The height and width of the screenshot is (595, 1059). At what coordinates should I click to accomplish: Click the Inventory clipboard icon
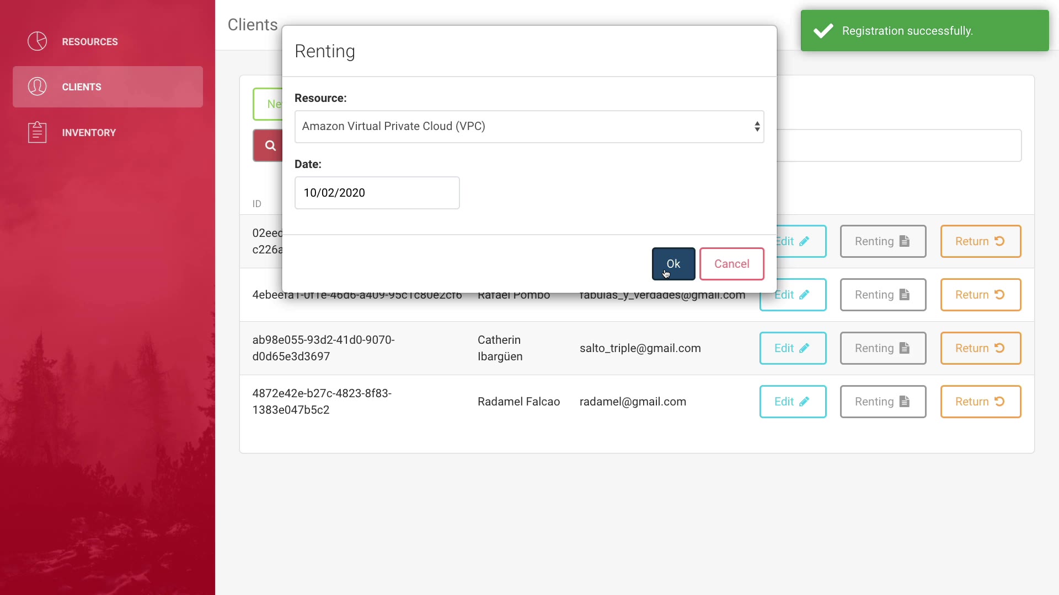coord(38,132)
